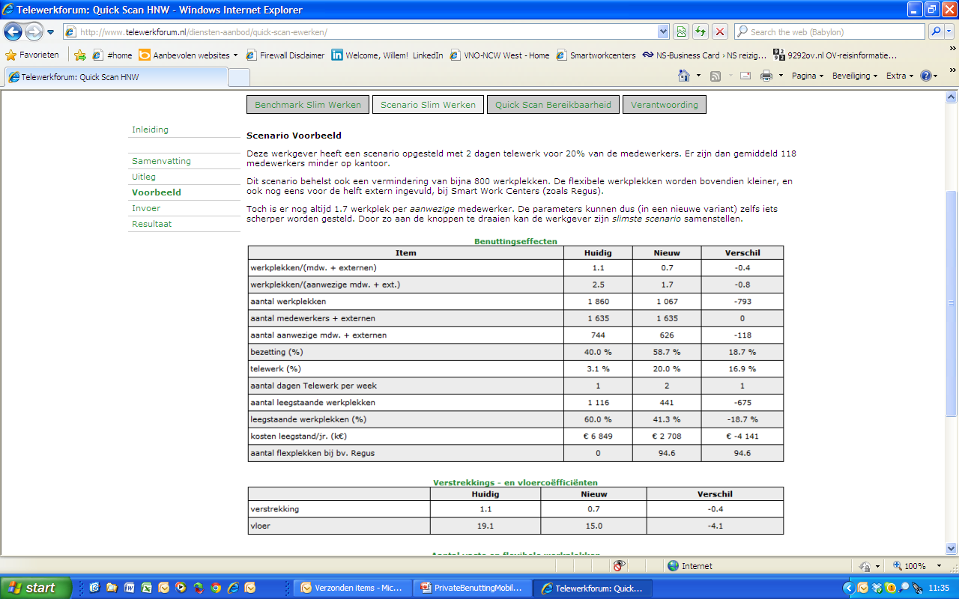
Task: Open the Pagina menu
Action: pos(807,76)
